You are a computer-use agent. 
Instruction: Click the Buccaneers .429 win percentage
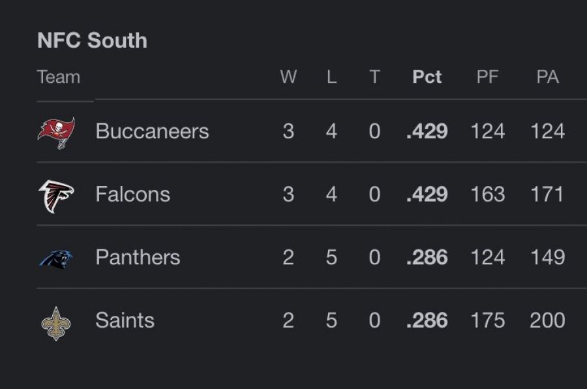(427, 132)
